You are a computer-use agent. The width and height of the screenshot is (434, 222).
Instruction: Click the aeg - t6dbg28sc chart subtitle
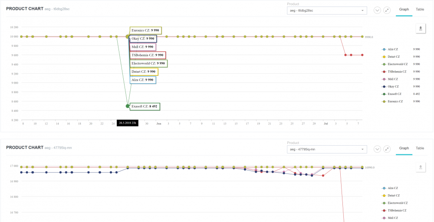pos(57,9)
